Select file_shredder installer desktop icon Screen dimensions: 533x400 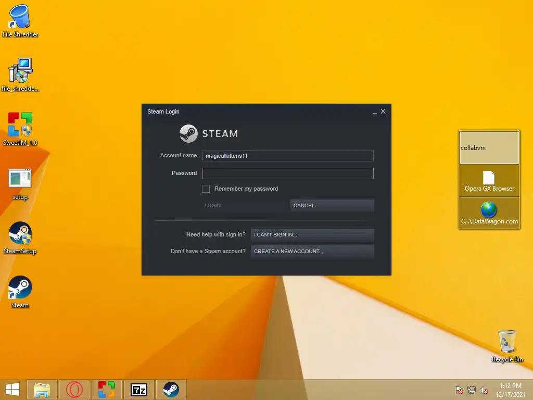pyautogui.click(x=20, y=75)
